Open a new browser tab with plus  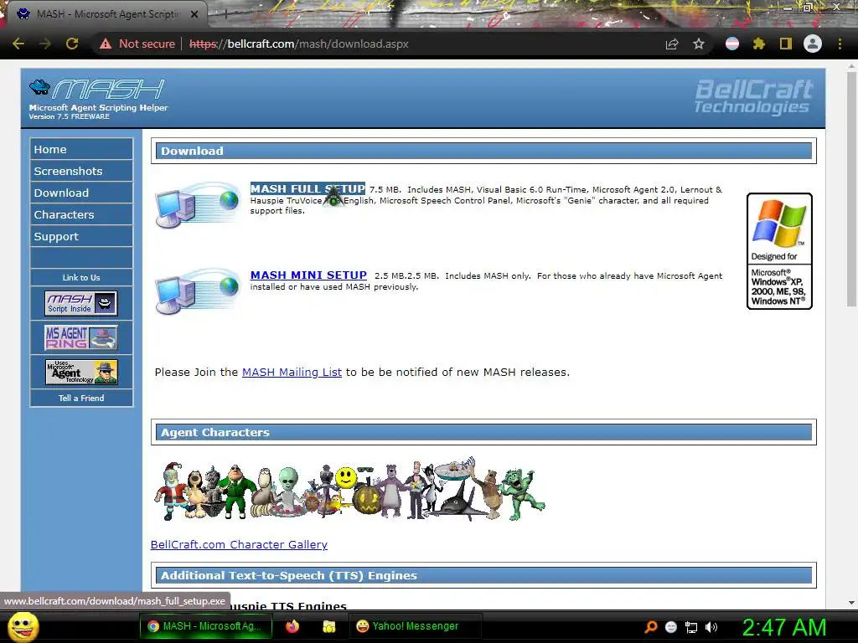click(225, 14)
